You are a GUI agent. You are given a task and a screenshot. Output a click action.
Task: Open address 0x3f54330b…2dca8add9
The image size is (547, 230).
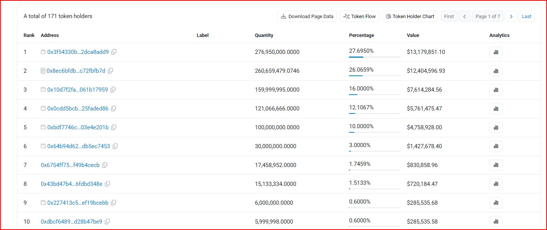coord(78,52)
